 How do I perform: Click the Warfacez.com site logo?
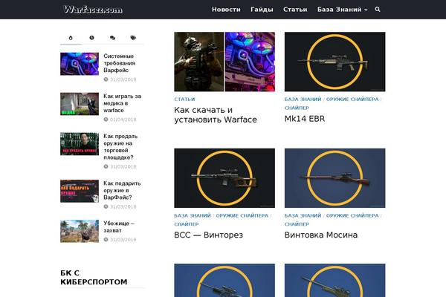coord(93,10)
